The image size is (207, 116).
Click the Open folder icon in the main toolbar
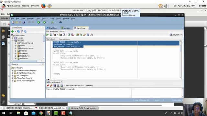click(17, 22)
